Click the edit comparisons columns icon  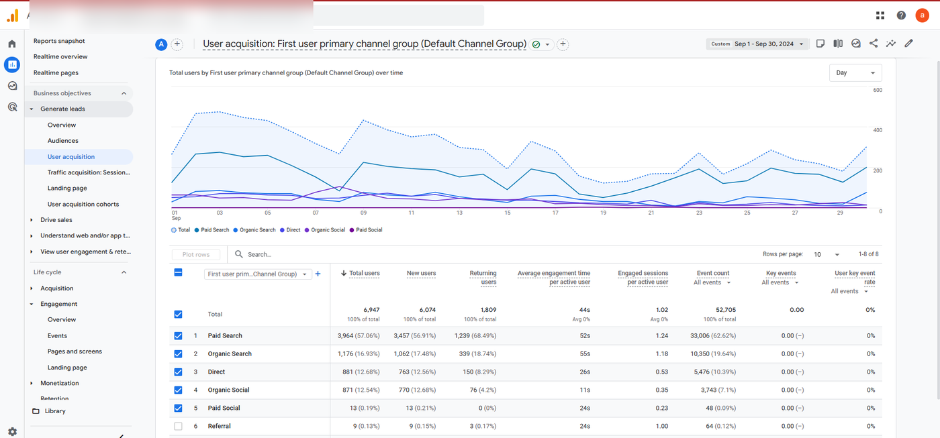(838, 44)
